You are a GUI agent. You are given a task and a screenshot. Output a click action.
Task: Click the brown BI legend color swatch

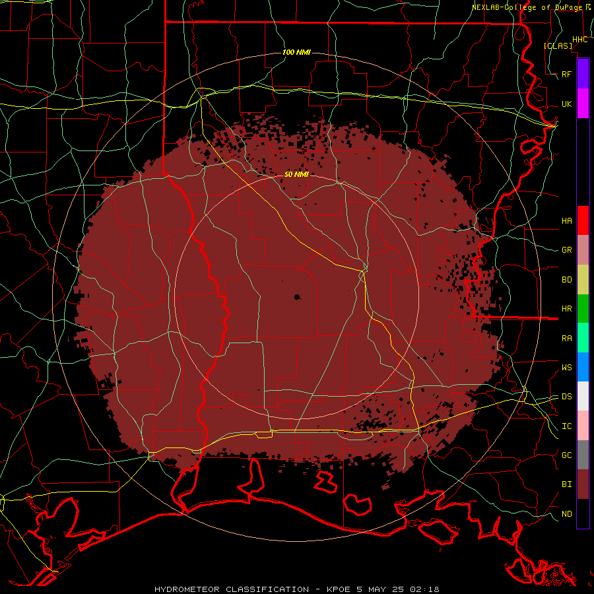(x=583, y=484)
